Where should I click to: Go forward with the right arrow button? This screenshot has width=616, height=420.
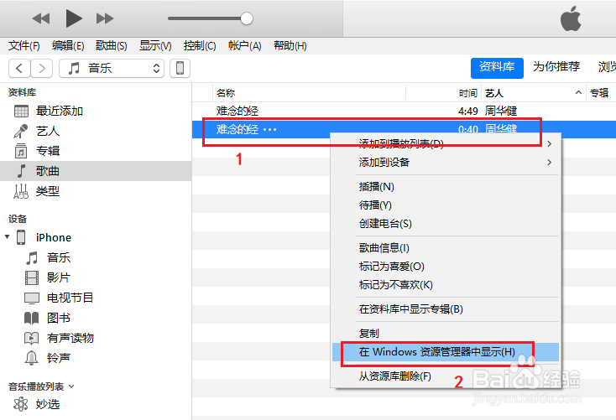[42, 68]
